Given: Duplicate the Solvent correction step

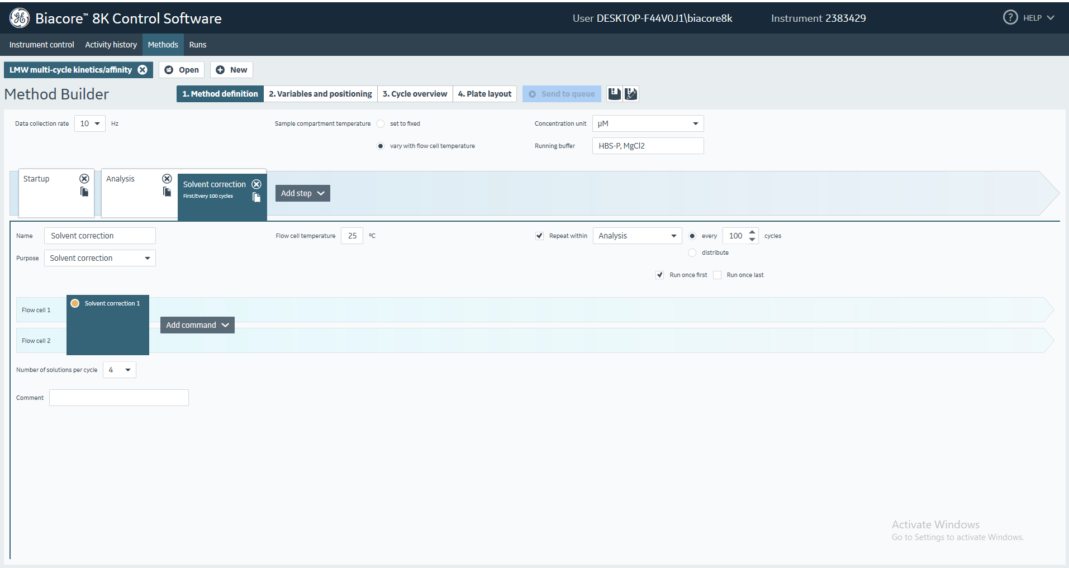Looking at the screenshot, I should coord(256,197).
